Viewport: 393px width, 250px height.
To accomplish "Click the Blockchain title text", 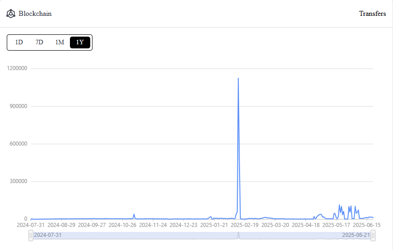I will click(35, 14).
